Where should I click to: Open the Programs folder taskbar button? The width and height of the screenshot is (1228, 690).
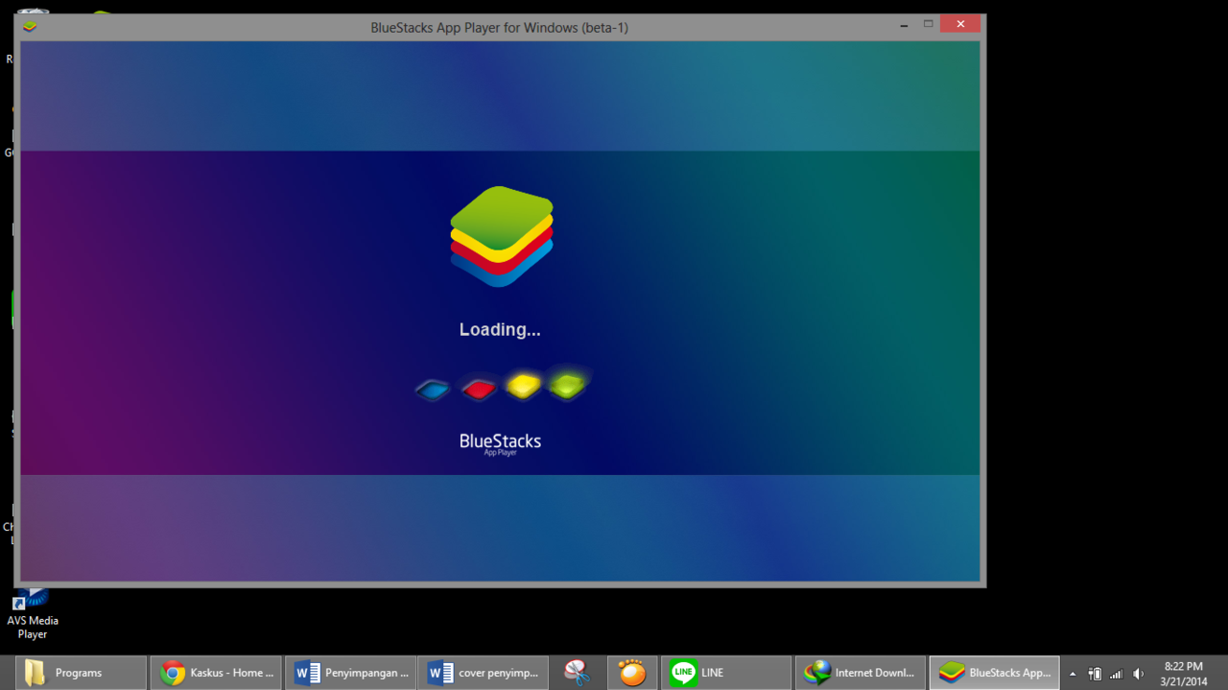point(82,673)
